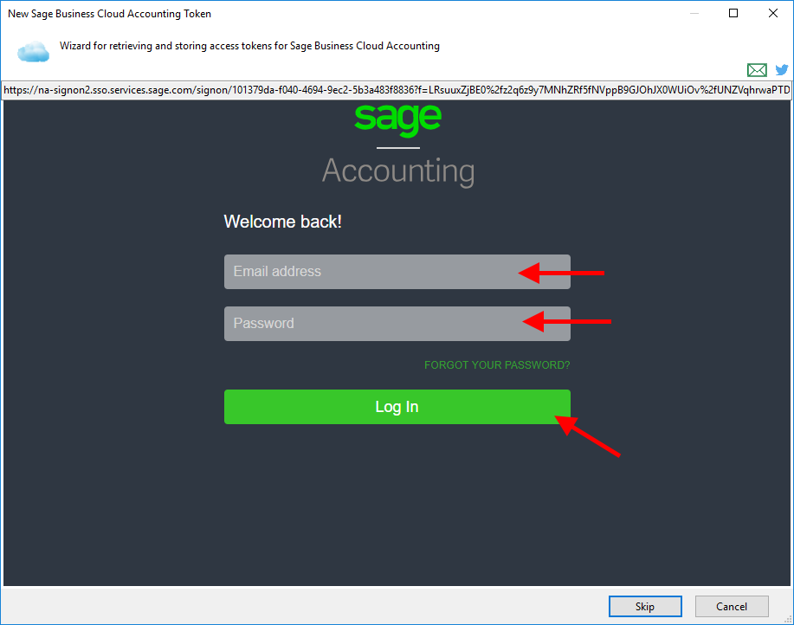
Task: Open the Twitter bird icon
Action: pyautogui.click(x=781, y=70)
